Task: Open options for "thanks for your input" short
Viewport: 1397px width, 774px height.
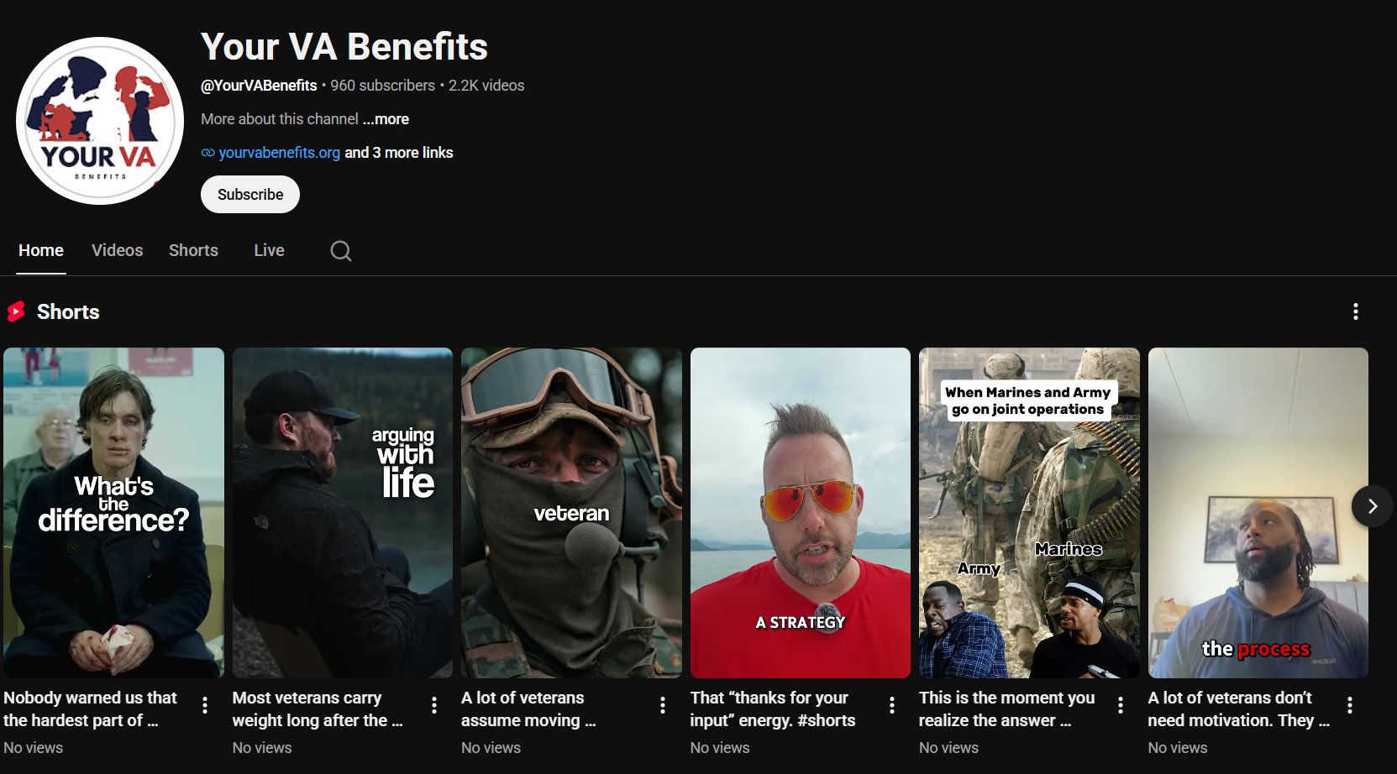Action: 891,705
